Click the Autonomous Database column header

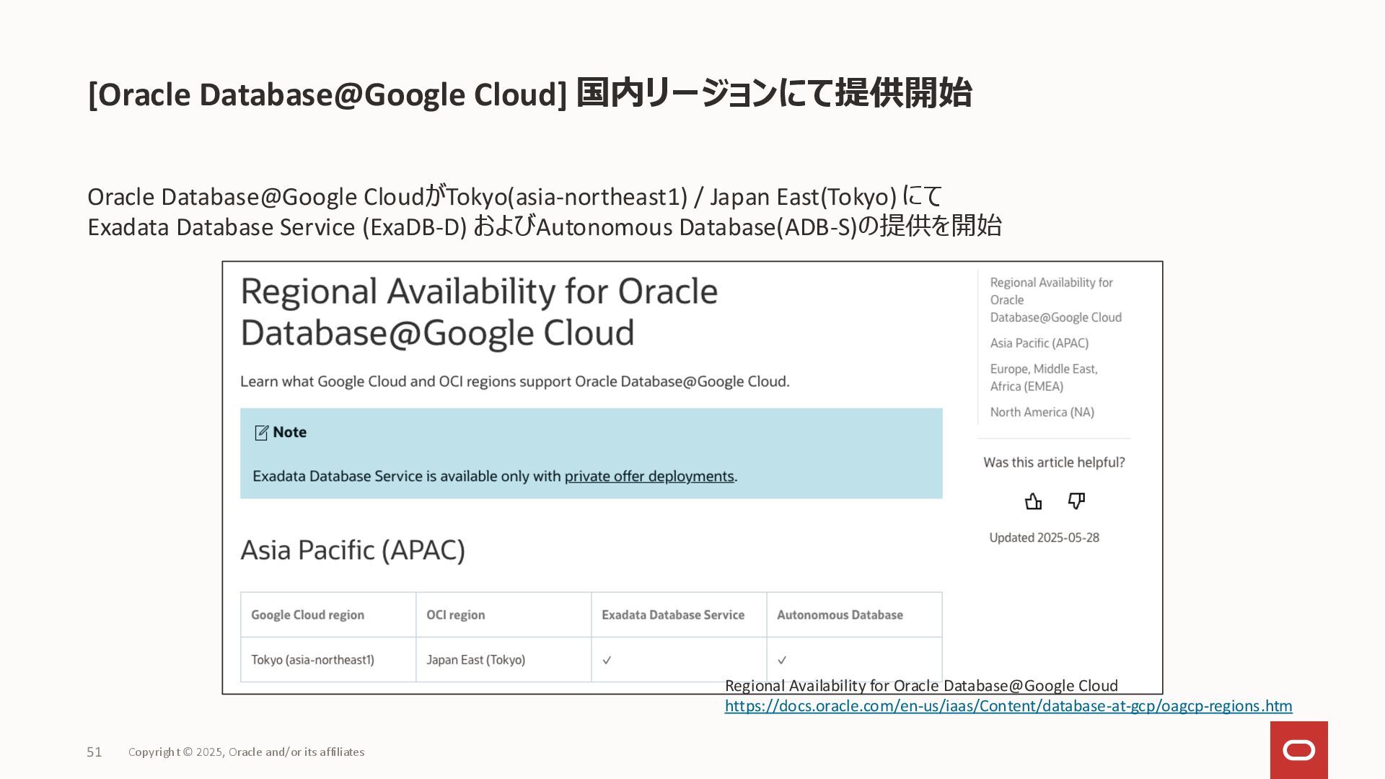pyautogui.click(x=840, y=615)
